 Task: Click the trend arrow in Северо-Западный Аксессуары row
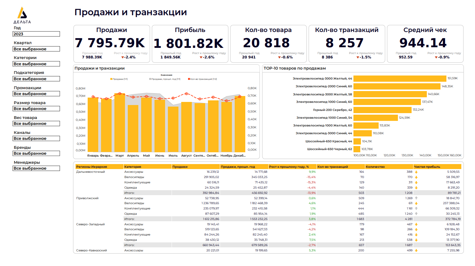416,224
